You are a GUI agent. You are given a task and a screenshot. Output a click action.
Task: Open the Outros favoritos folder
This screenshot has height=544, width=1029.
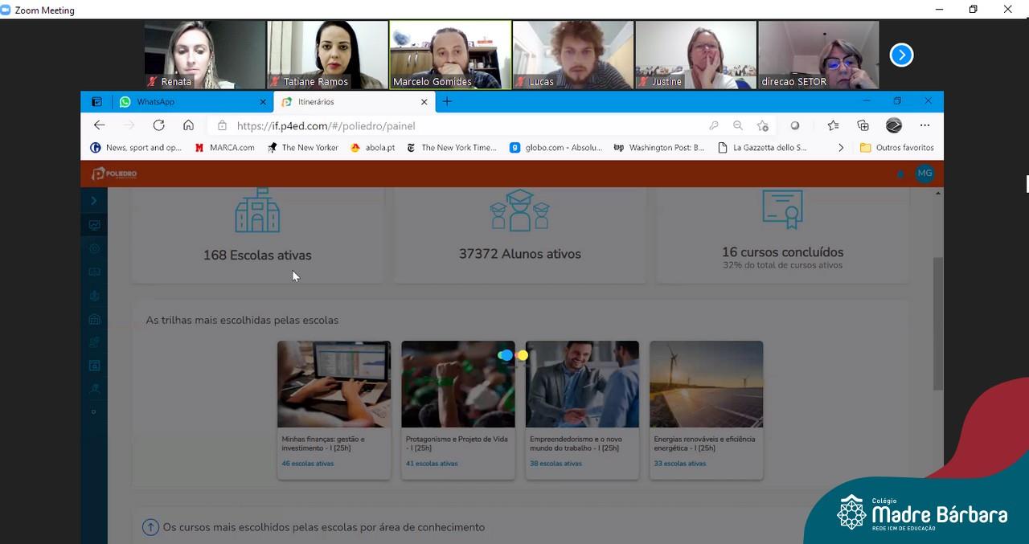click(x=896, y=148)
